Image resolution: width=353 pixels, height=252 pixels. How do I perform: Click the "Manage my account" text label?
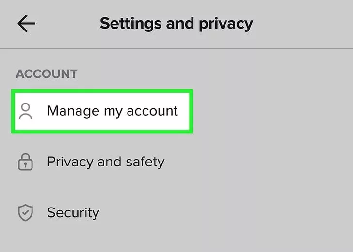click(112, 111)
